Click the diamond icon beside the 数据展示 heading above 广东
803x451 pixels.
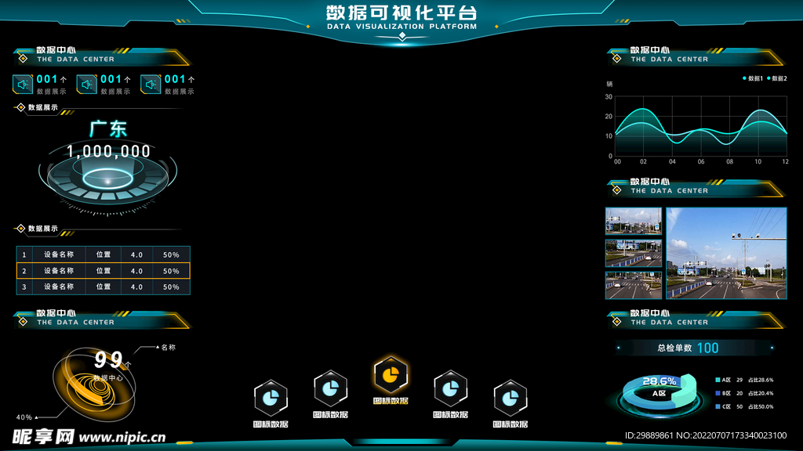coord(21,107)
